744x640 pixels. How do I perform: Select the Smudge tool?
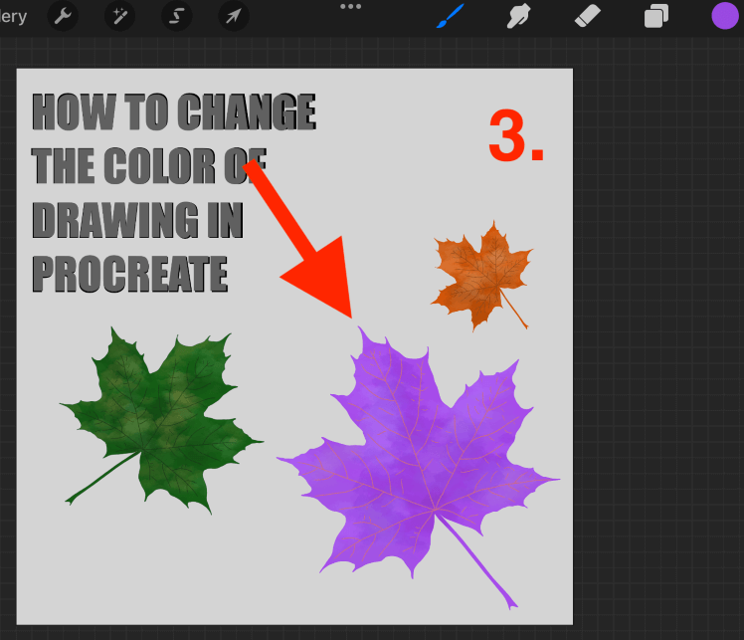tap(518, 16)
